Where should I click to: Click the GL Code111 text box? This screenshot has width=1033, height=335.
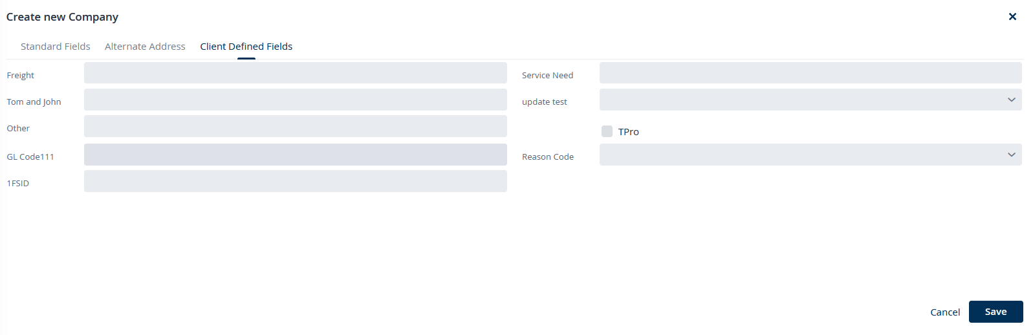295,155
